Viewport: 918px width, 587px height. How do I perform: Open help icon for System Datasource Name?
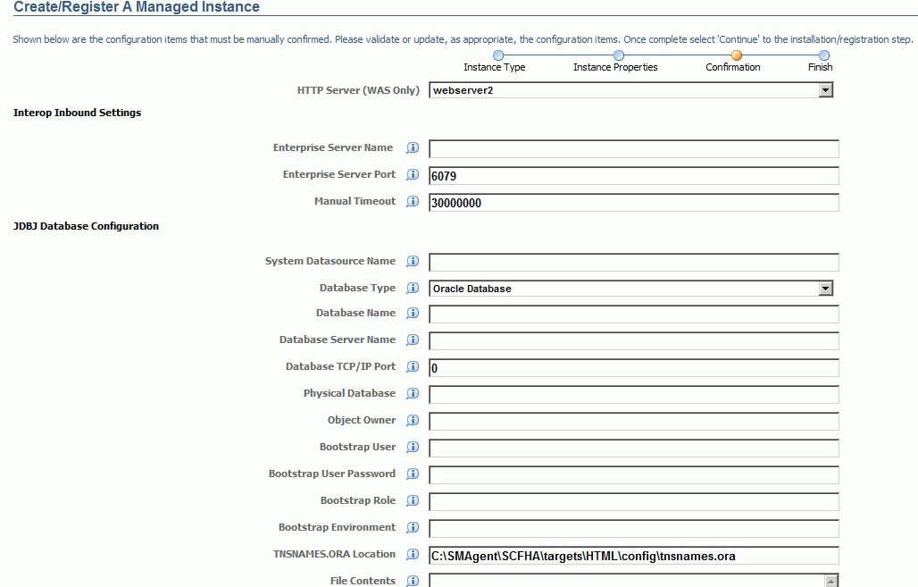[413, 262]
